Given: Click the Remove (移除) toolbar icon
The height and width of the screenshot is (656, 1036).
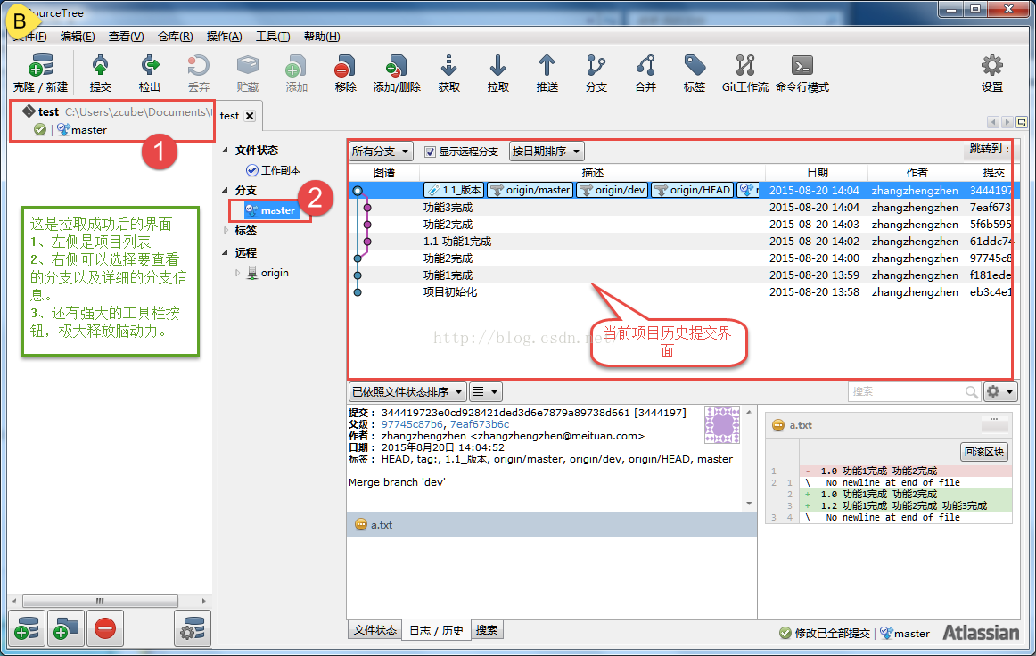Looking at the screenshot, I should tap(345, 73).
